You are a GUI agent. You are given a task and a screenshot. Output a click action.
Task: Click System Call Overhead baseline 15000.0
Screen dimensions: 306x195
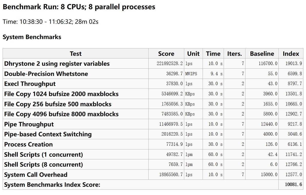(x=269, y=175)
